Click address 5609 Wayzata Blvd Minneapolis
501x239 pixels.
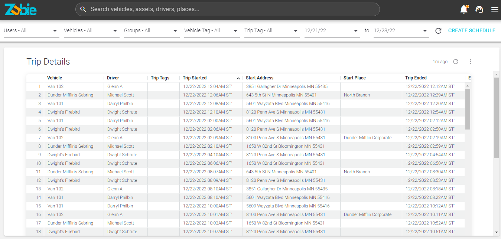coord(288,206)
